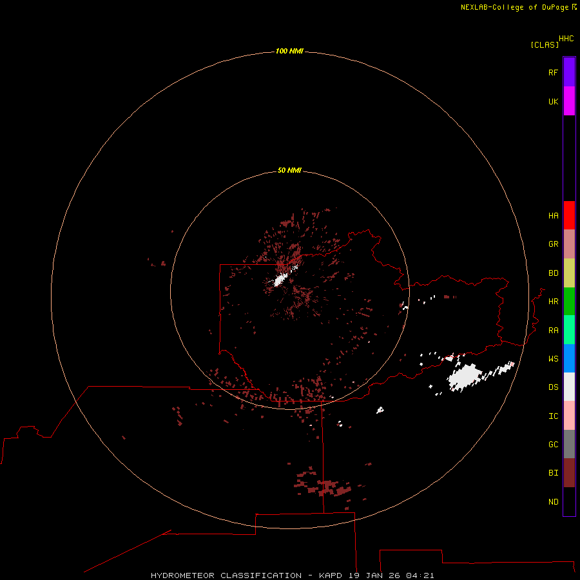580x580 pixels.
Task: Click the HYDROMETEOR CLASSIFICATION title text
Action: [226, 575]
